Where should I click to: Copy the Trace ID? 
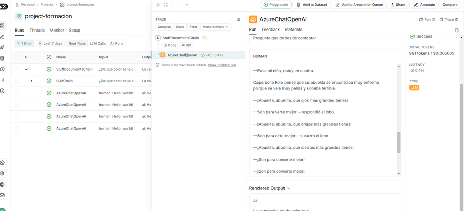[x=449, y=19]
